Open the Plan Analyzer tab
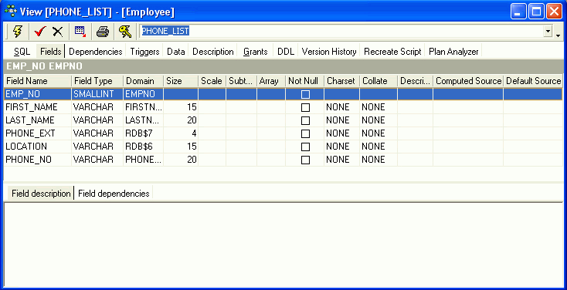 click(x=453, y=52)
